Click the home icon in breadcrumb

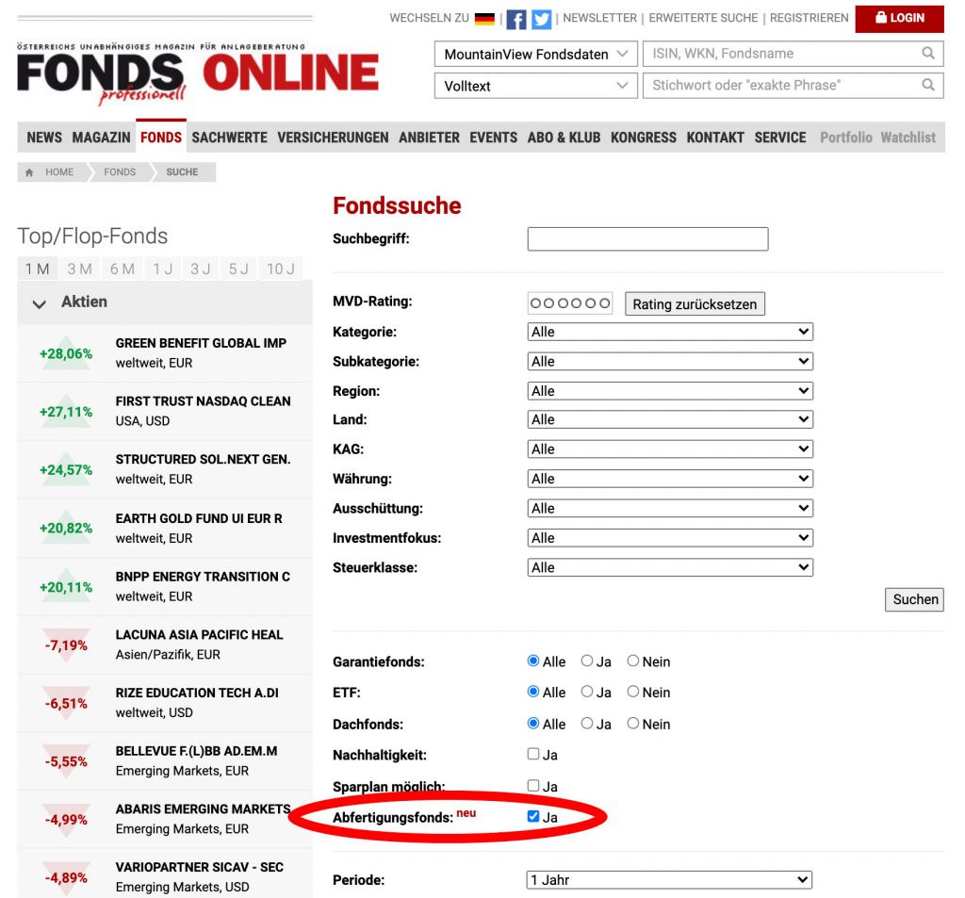click(29, 172)
